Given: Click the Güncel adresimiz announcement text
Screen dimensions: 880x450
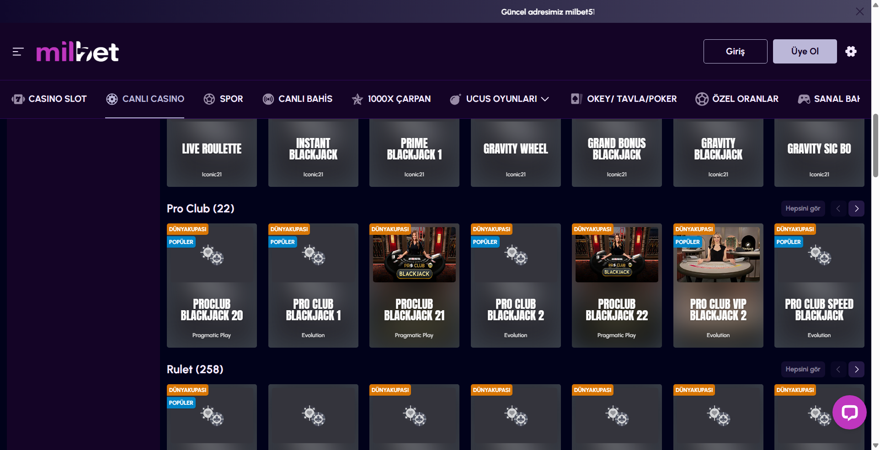Looking at the screenshot, I should pyautogui.click(x=548, y=12).
